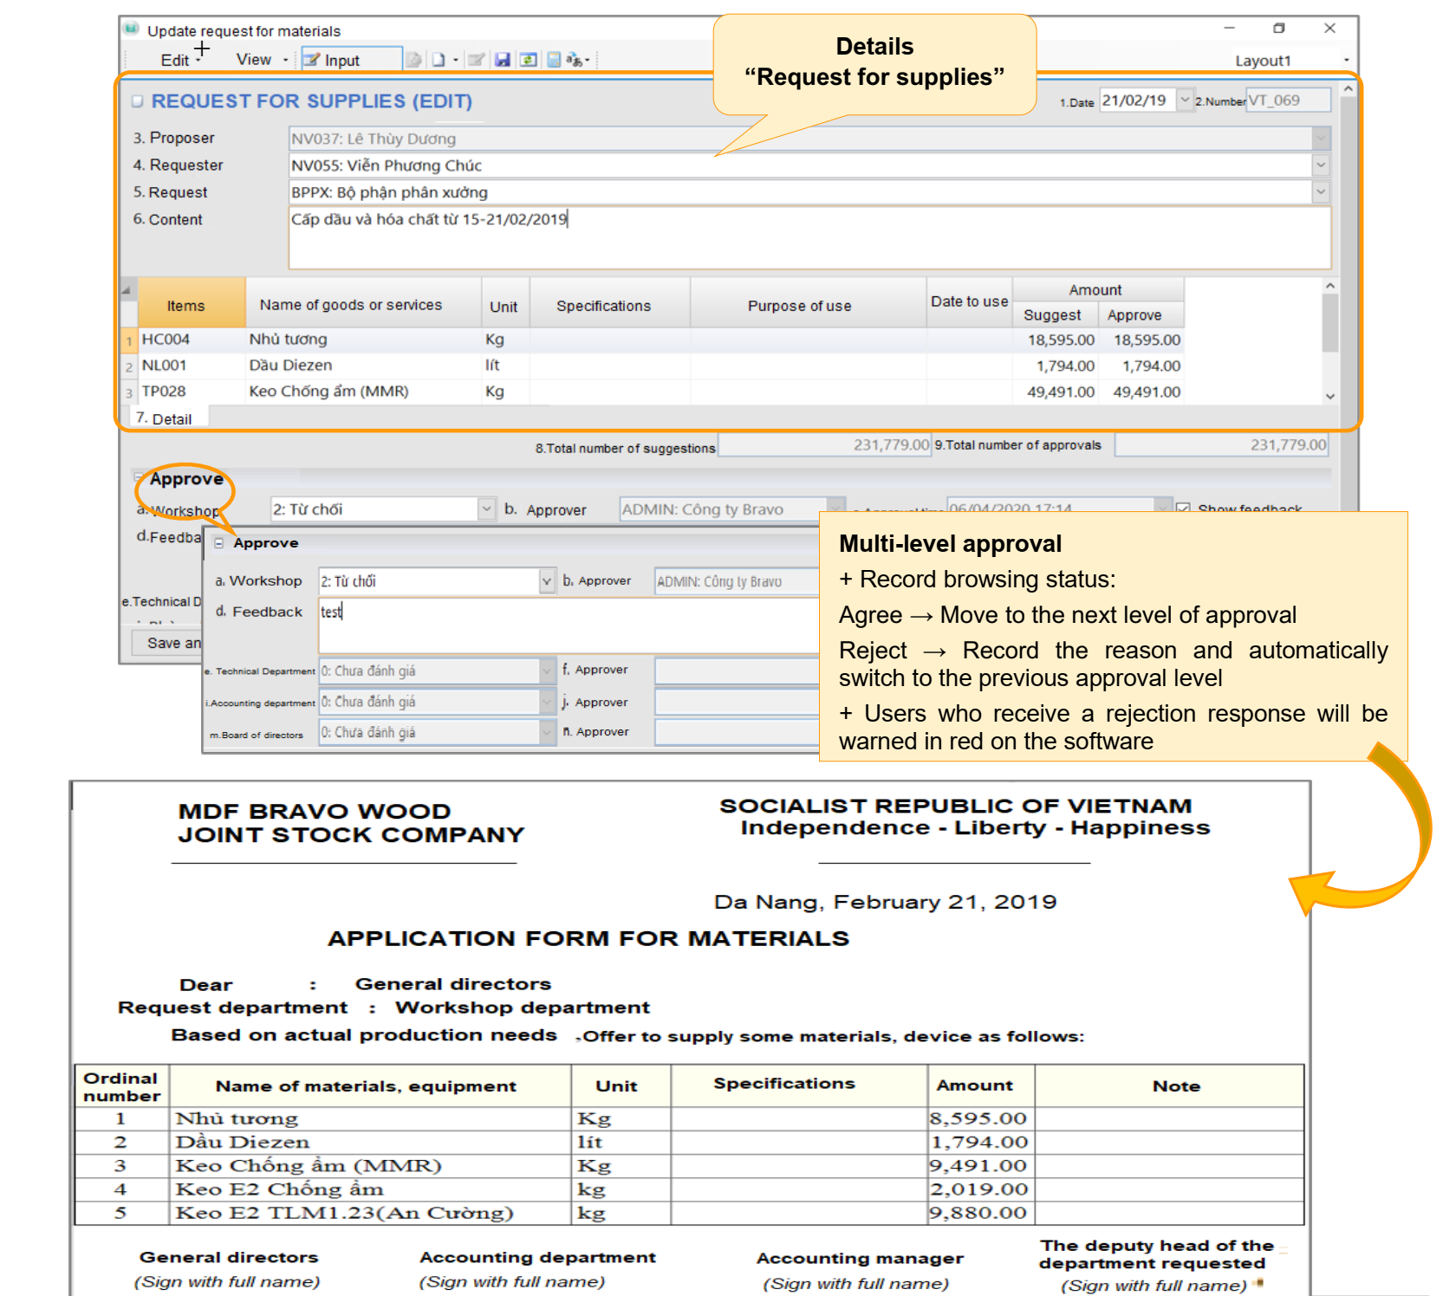Click the language translate toolbar icon
This screenshot has height=1296, width=1443.
tap(575, 60)
